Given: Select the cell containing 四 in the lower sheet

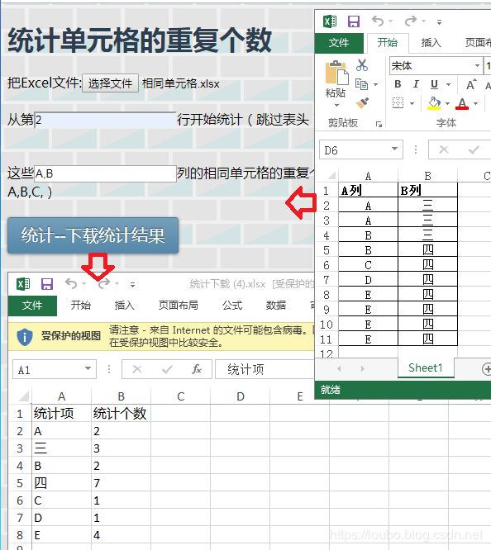Looking at the screenshot, I should (61, 482).
